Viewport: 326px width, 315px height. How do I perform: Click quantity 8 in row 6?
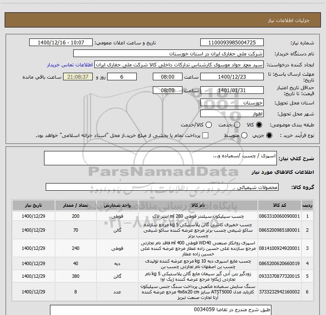[x=75, y=292]
